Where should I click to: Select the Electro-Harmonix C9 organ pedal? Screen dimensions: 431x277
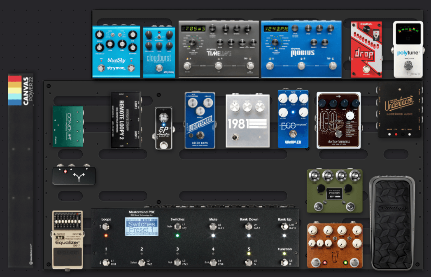tap(338, 120)
